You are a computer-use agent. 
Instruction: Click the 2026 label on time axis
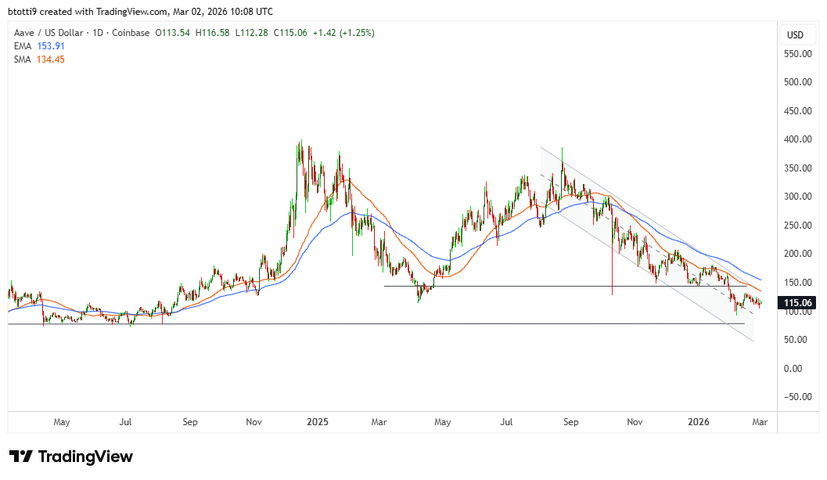698,422
